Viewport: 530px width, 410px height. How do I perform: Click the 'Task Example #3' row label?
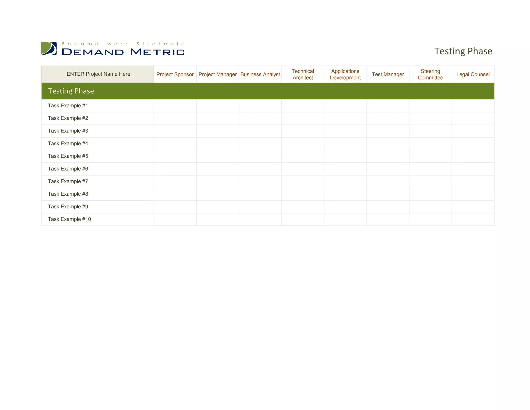(68, 131)
